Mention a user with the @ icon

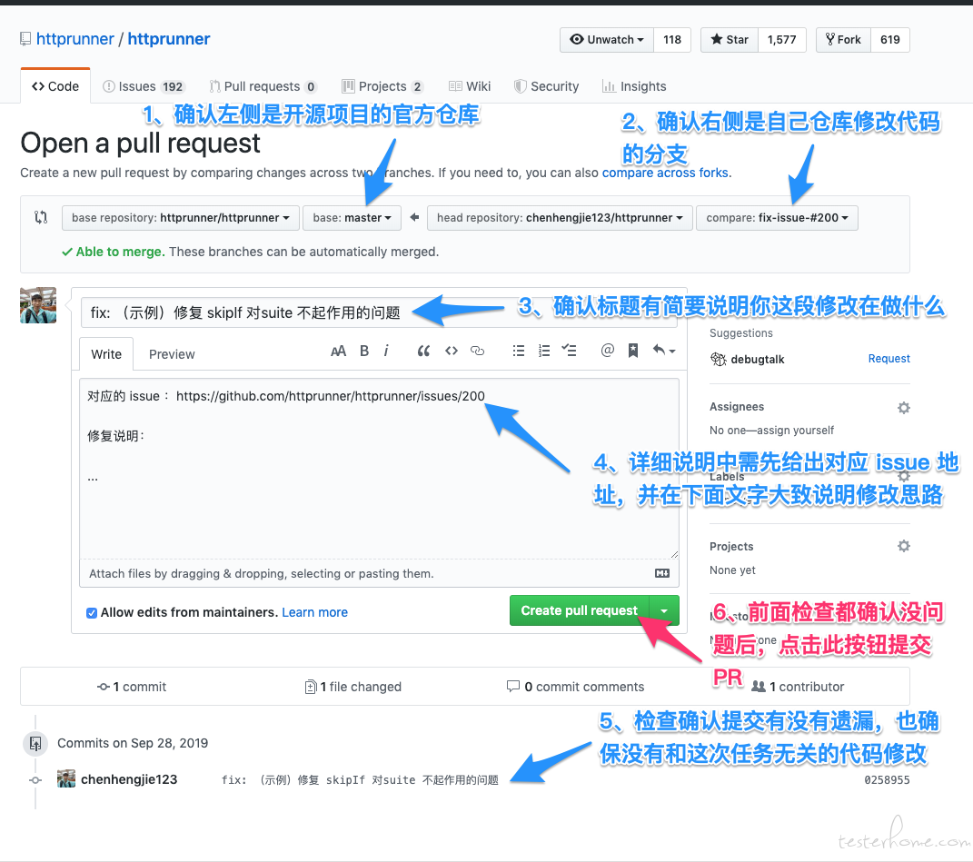click(x=608, y=351)
